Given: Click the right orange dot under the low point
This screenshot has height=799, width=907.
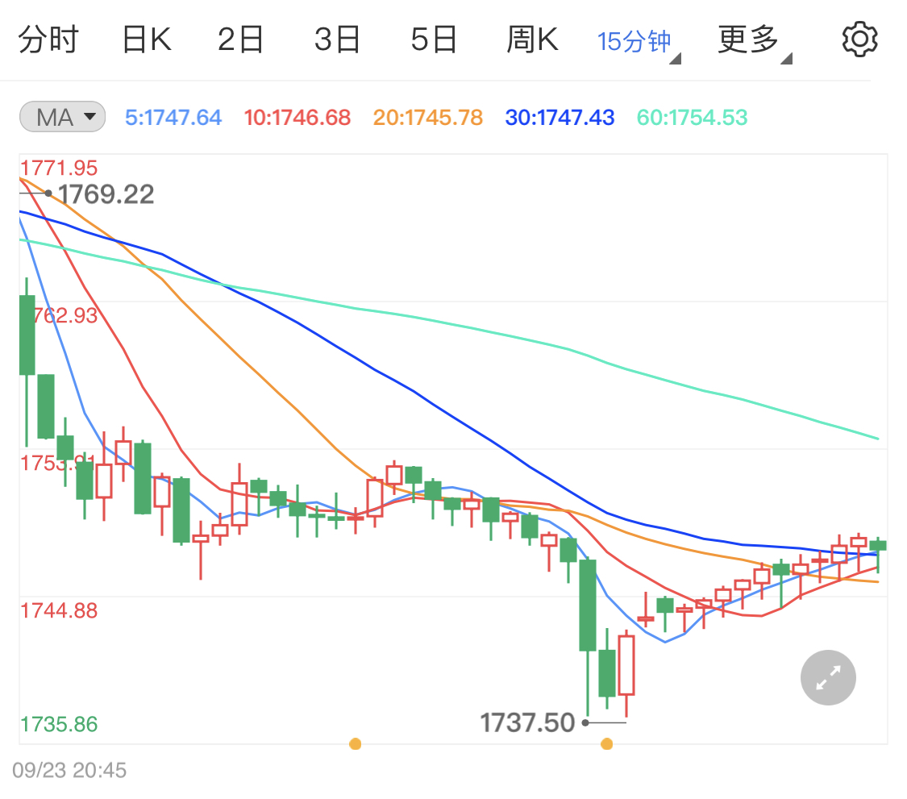Looking at the screenshot, I should [606, 743].
